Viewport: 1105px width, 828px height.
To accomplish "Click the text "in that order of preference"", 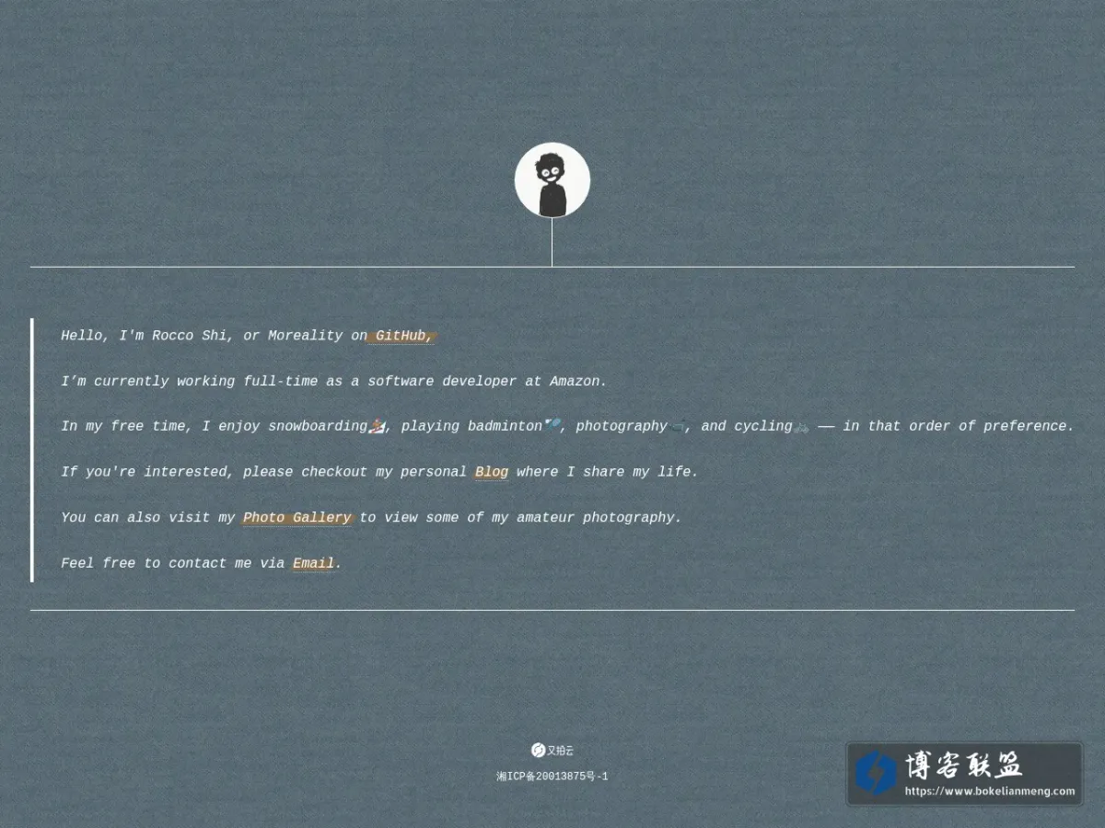I will (955, 426).
